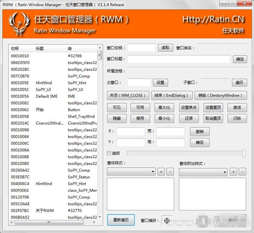The image size is (254, 233).
Task: Click the 隐藏 button
Action: pyautogui.click(x=117, y=118)
